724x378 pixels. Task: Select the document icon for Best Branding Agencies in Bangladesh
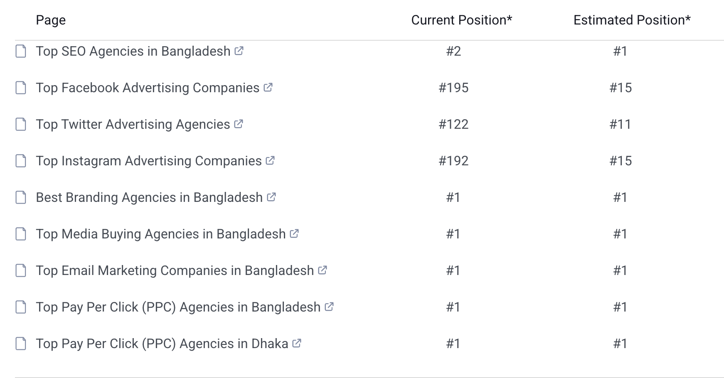20,197
